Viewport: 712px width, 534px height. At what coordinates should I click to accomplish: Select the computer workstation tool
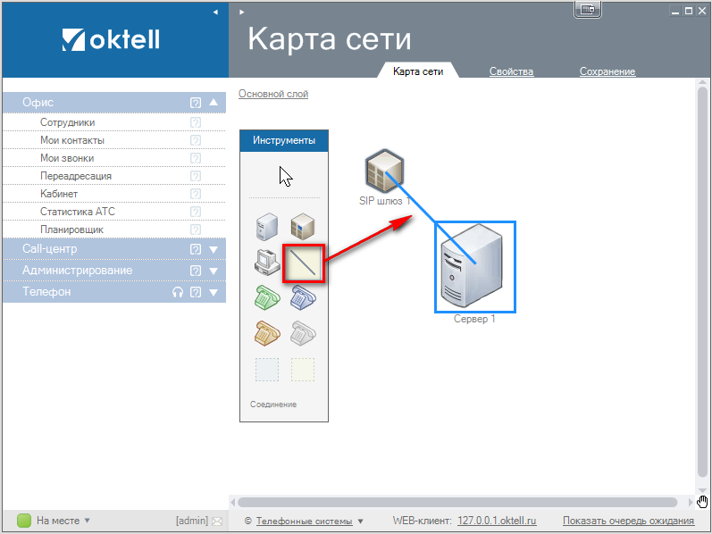tap(267, 263)
